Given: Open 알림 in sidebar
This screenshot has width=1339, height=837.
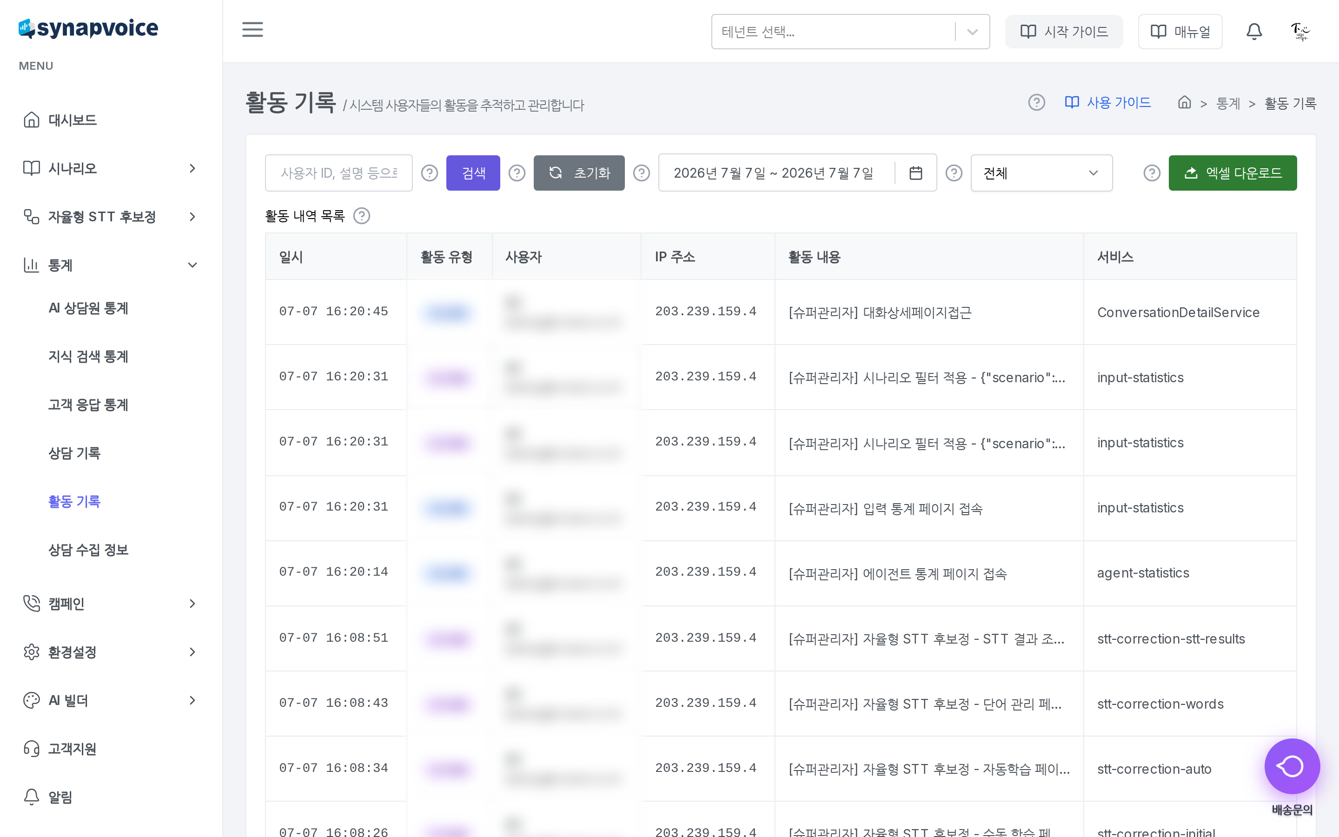Looking at the screenshot, I should click(111, 797).
